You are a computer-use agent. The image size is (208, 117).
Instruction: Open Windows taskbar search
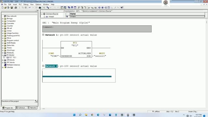click(x=80, y=115)
